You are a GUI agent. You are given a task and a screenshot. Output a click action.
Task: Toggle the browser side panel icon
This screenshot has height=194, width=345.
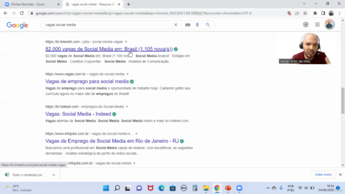click(x=323, y=13)
